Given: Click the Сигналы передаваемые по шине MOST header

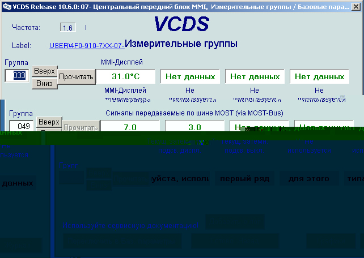Looking at the screenshot, I should point(194,113).
